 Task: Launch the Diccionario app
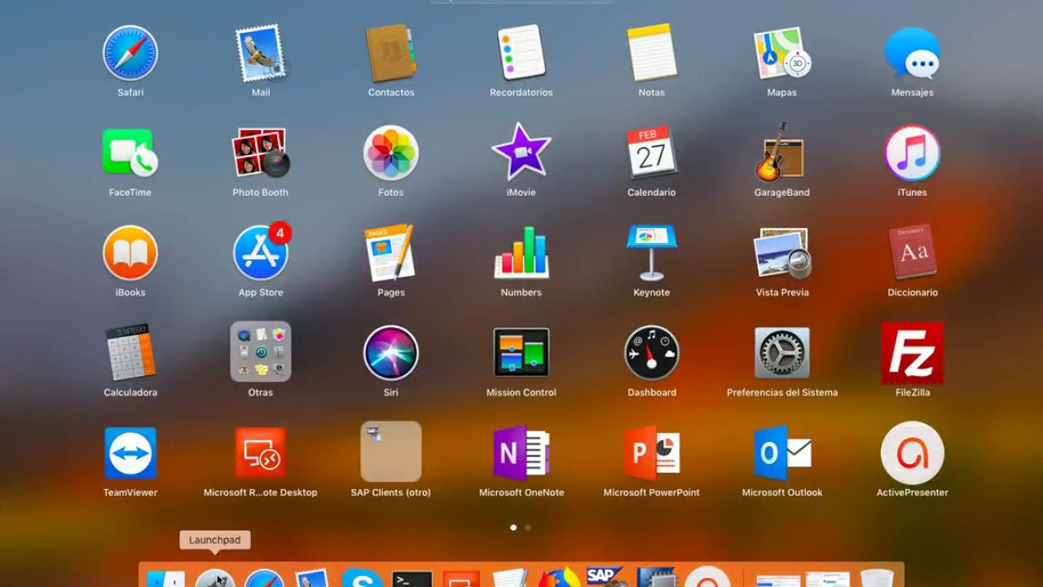coord(913,254)
